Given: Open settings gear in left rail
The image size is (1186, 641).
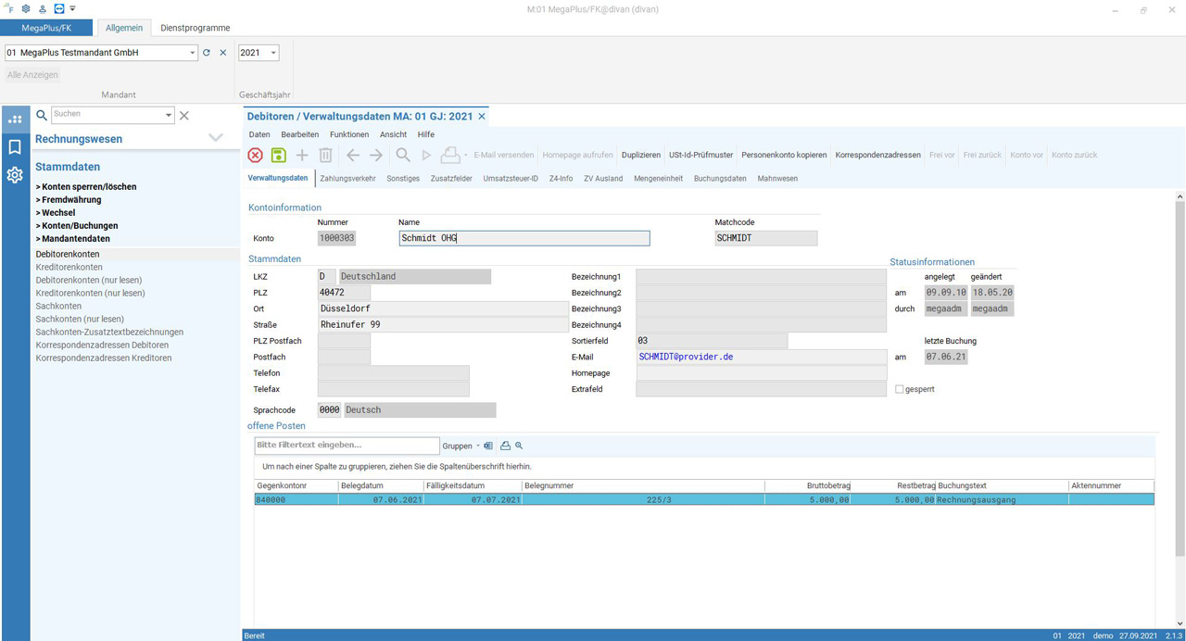Looking at the screenshot, I should tap(15, 174).
